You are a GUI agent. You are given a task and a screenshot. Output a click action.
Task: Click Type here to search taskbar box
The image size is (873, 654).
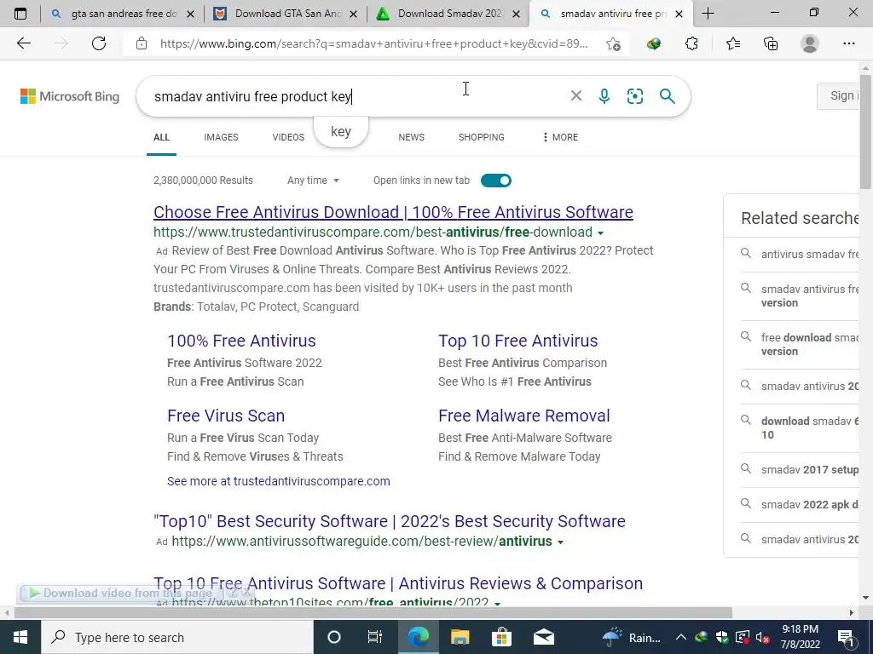tap(177, 637)
